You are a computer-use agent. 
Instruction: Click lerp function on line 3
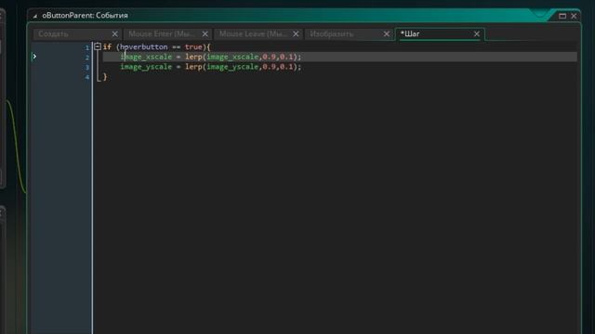tap(193, 67)
